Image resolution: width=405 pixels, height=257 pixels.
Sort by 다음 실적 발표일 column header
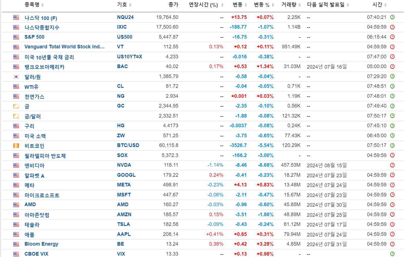pos(328,5)
